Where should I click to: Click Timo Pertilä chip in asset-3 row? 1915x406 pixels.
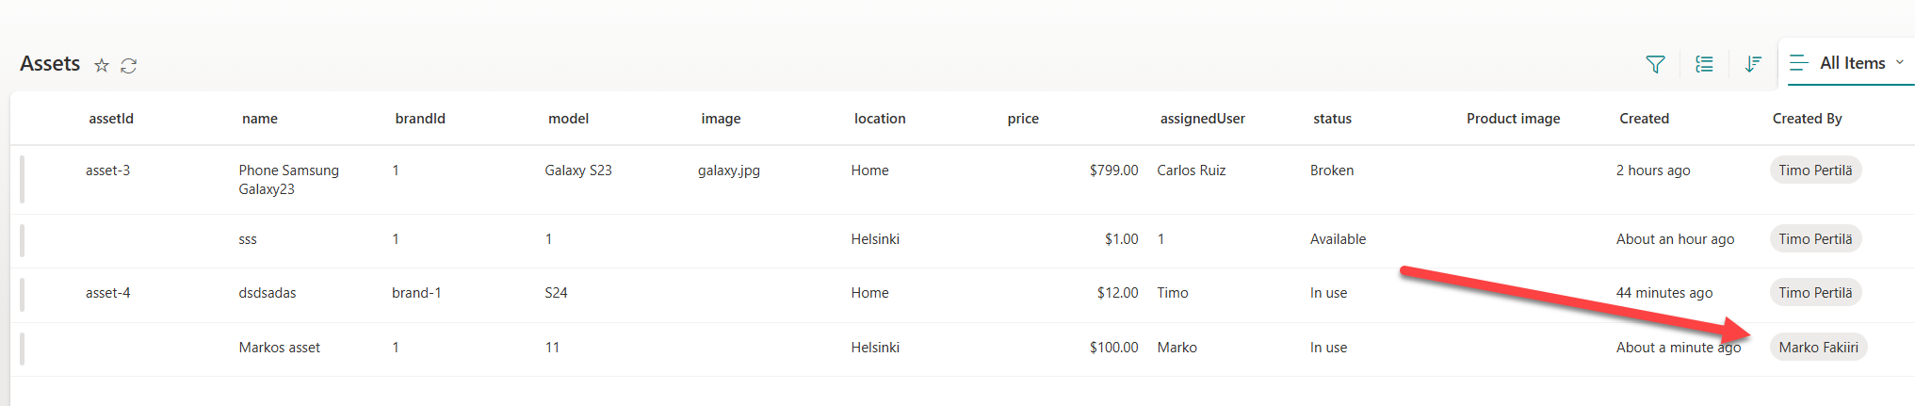click(1815, 171)
